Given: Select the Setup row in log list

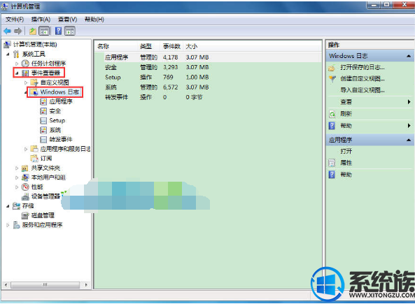Looking at the screenshot, I should click(208, 77).
